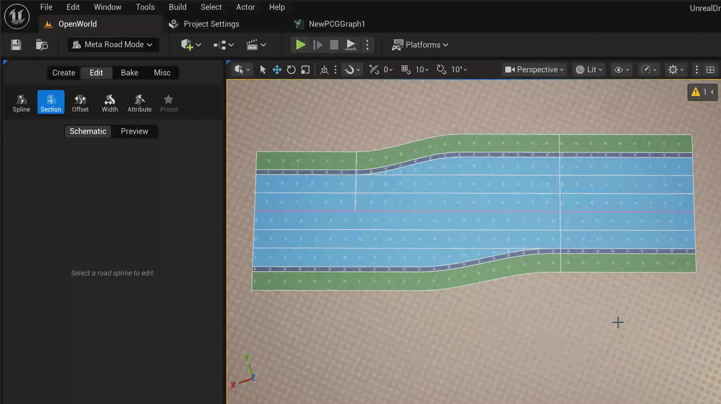Toggle the camera speed 0 setting

(x=381, y=70)
